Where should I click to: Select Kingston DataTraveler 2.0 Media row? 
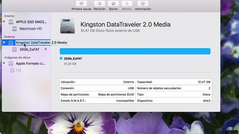coord(26,42)
